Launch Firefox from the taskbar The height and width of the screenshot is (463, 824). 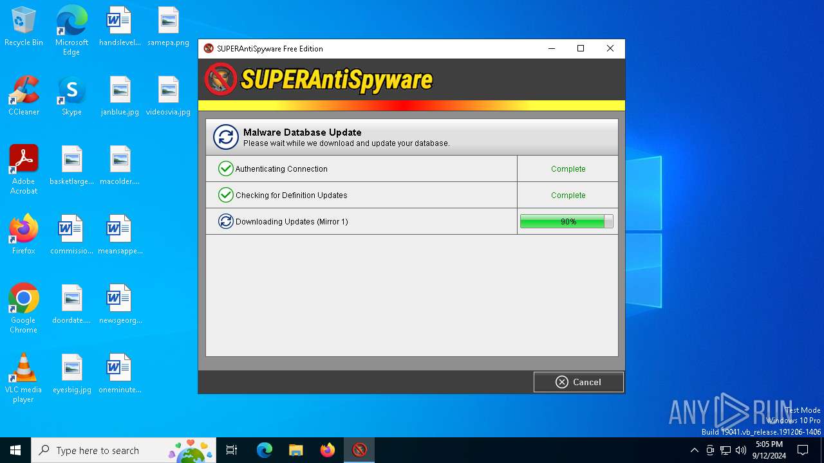tap(328, 450)
